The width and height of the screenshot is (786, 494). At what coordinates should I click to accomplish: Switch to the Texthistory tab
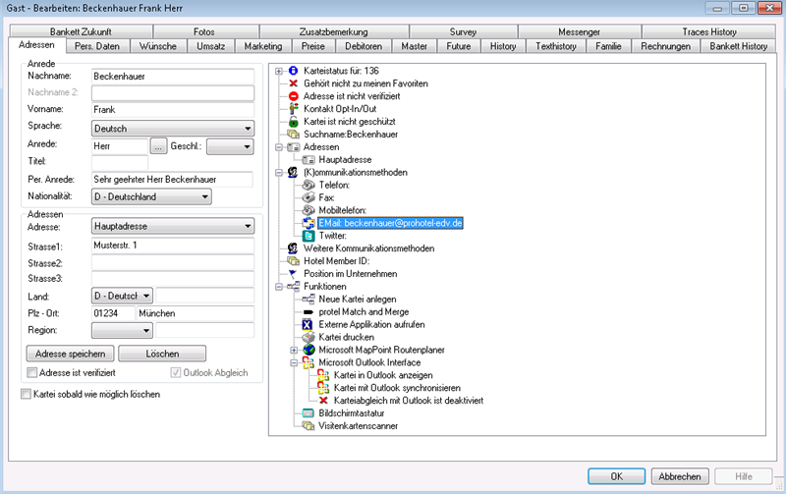pyautogui.click(x=556, y=46)
